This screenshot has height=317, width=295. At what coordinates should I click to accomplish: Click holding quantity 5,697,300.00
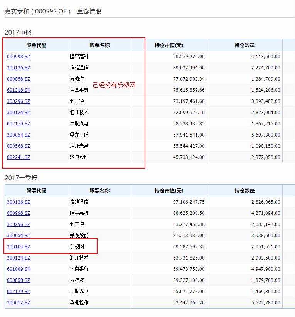(266, 135)
